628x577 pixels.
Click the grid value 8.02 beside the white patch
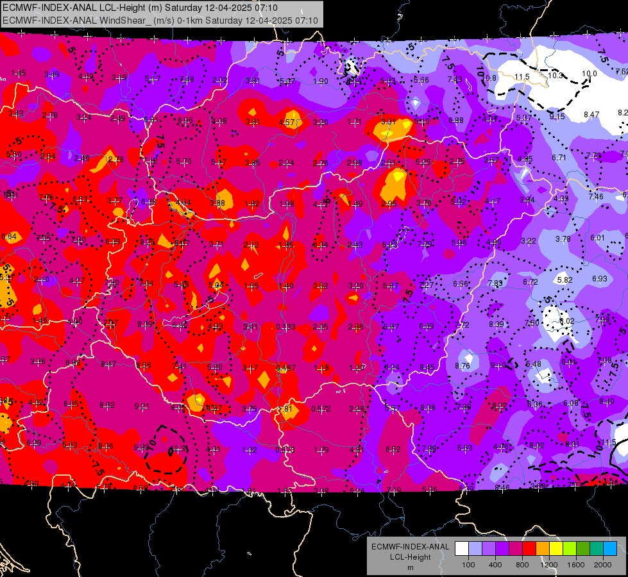point(567,321)
